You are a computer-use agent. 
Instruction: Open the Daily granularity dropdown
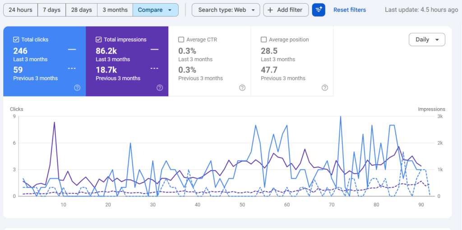pyautogui.click(x=427, y=40)
